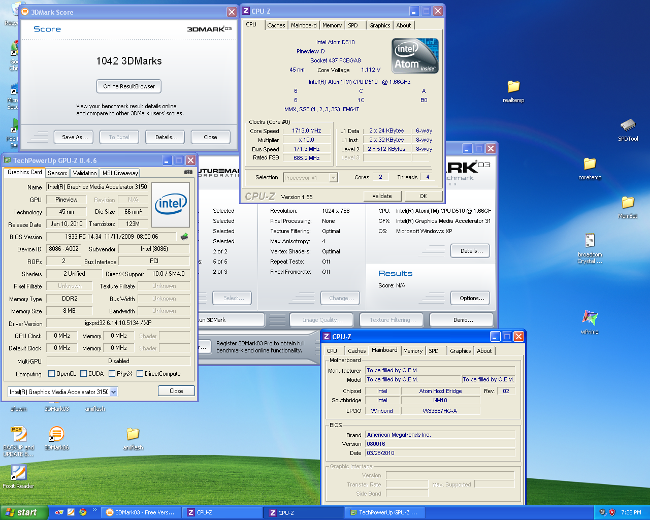
Task: Click the Intel Atom inside logo in CPU-Z
Action: [415, 56]
